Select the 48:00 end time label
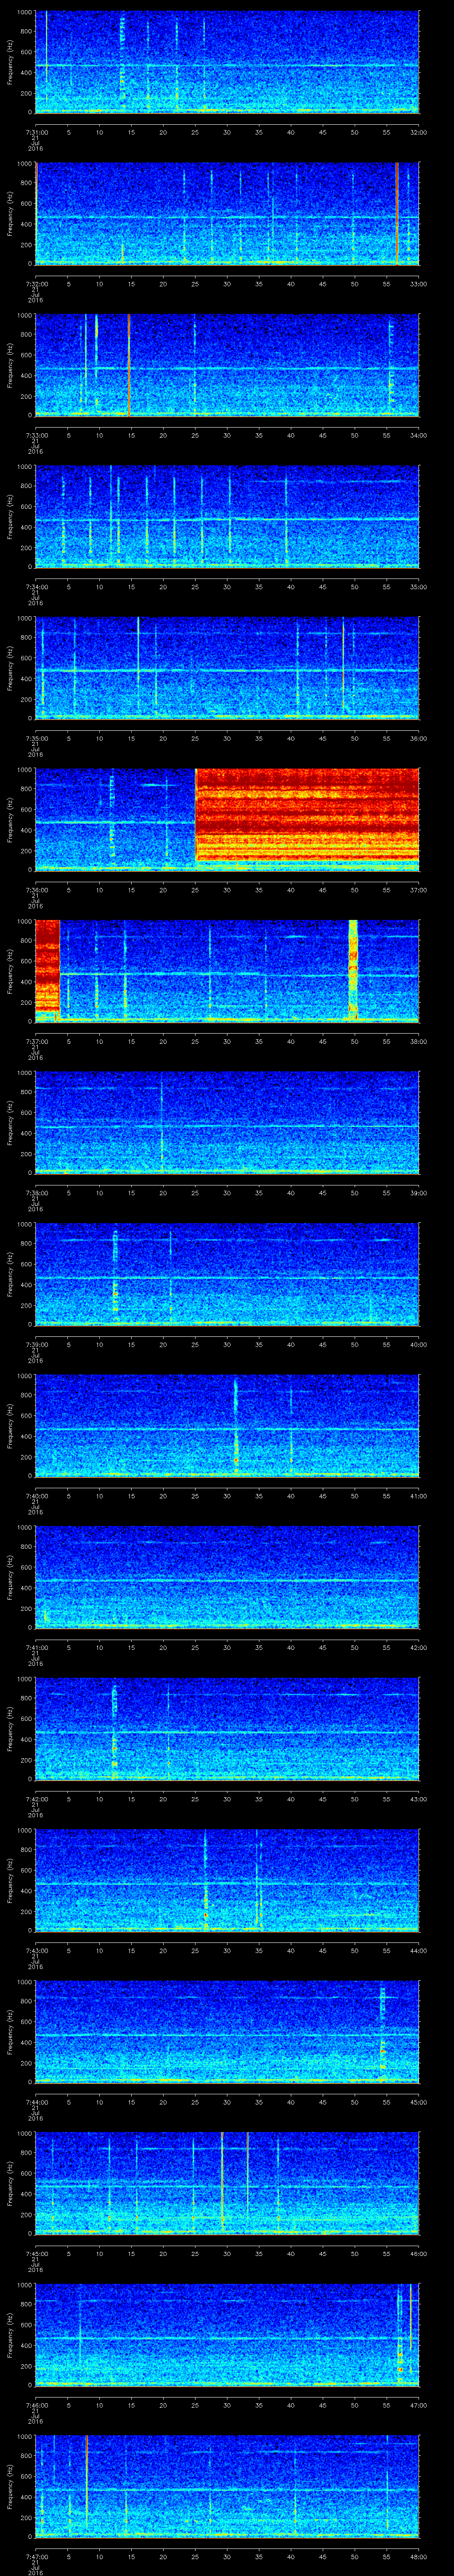 tap(418, 2556)
